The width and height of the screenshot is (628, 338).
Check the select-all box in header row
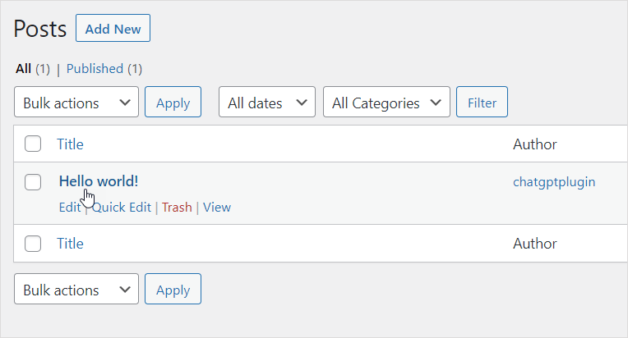[33, 144]
